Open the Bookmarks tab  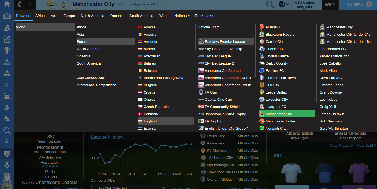(204, 16)
